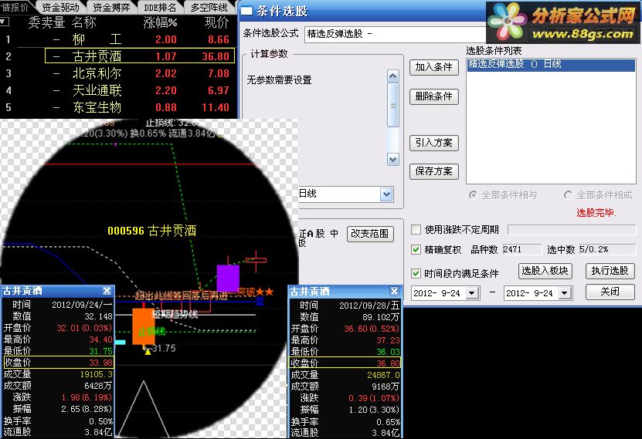This screenshot has height=439, width=642.
Task: Click the parameter list scrollbar thumb
Action: tap(393, 105)
